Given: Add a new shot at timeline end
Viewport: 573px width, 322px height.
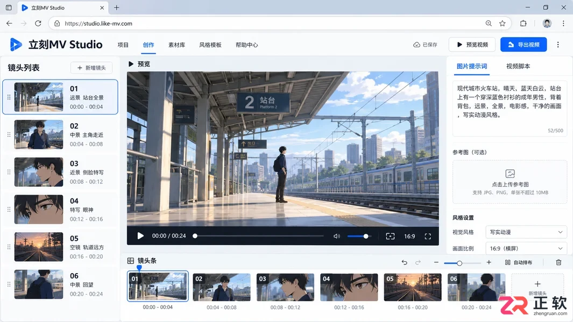Looking at the screenshot, I should (537, 287).
